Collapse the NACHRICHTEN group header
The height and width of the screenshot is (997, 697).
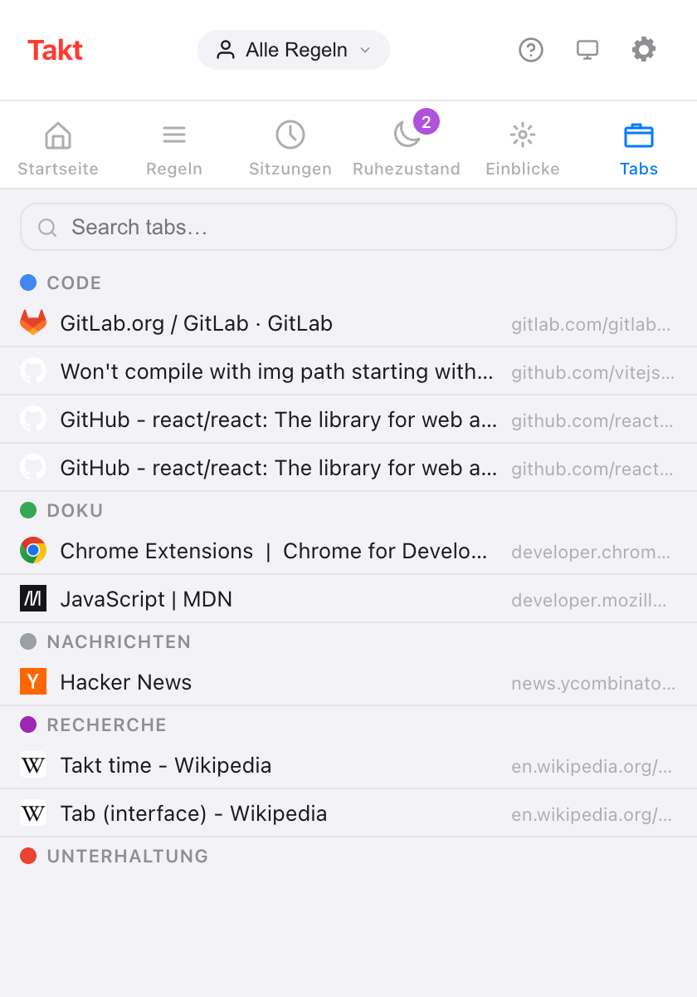coord(348,641)
